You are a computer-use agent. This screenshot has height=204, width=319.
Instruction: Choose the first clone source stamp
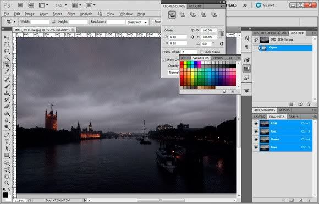(172, 15)
